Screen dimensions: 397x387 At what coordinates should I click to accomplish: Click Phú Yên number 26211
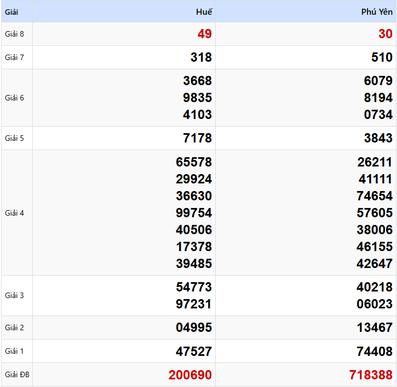tap(375, 162)
